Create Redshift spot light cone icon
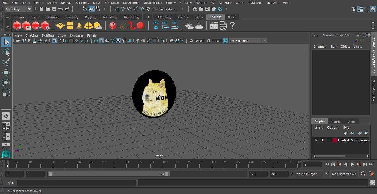 79,26
